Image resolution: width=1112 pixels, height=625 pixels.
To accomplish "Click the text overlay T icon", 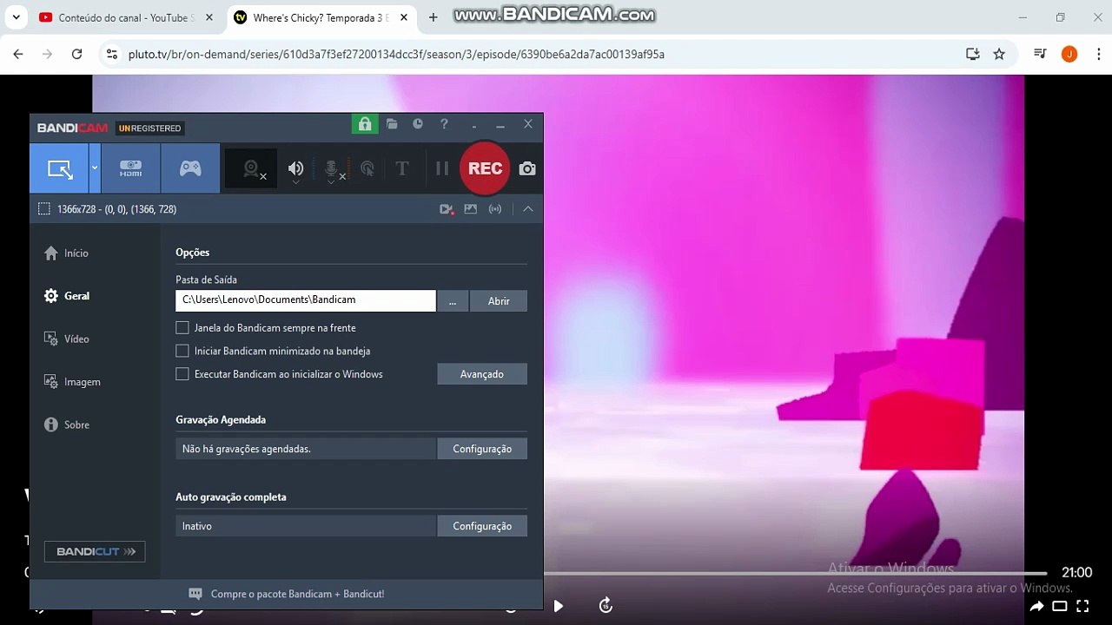I will 402,168.
